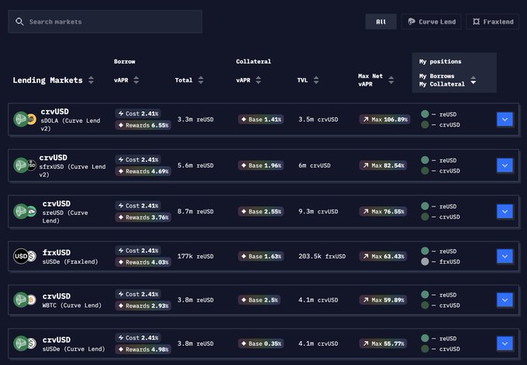
Task: Click the sUSDe Curve Lend token pair icon
Action: point(25,343)
